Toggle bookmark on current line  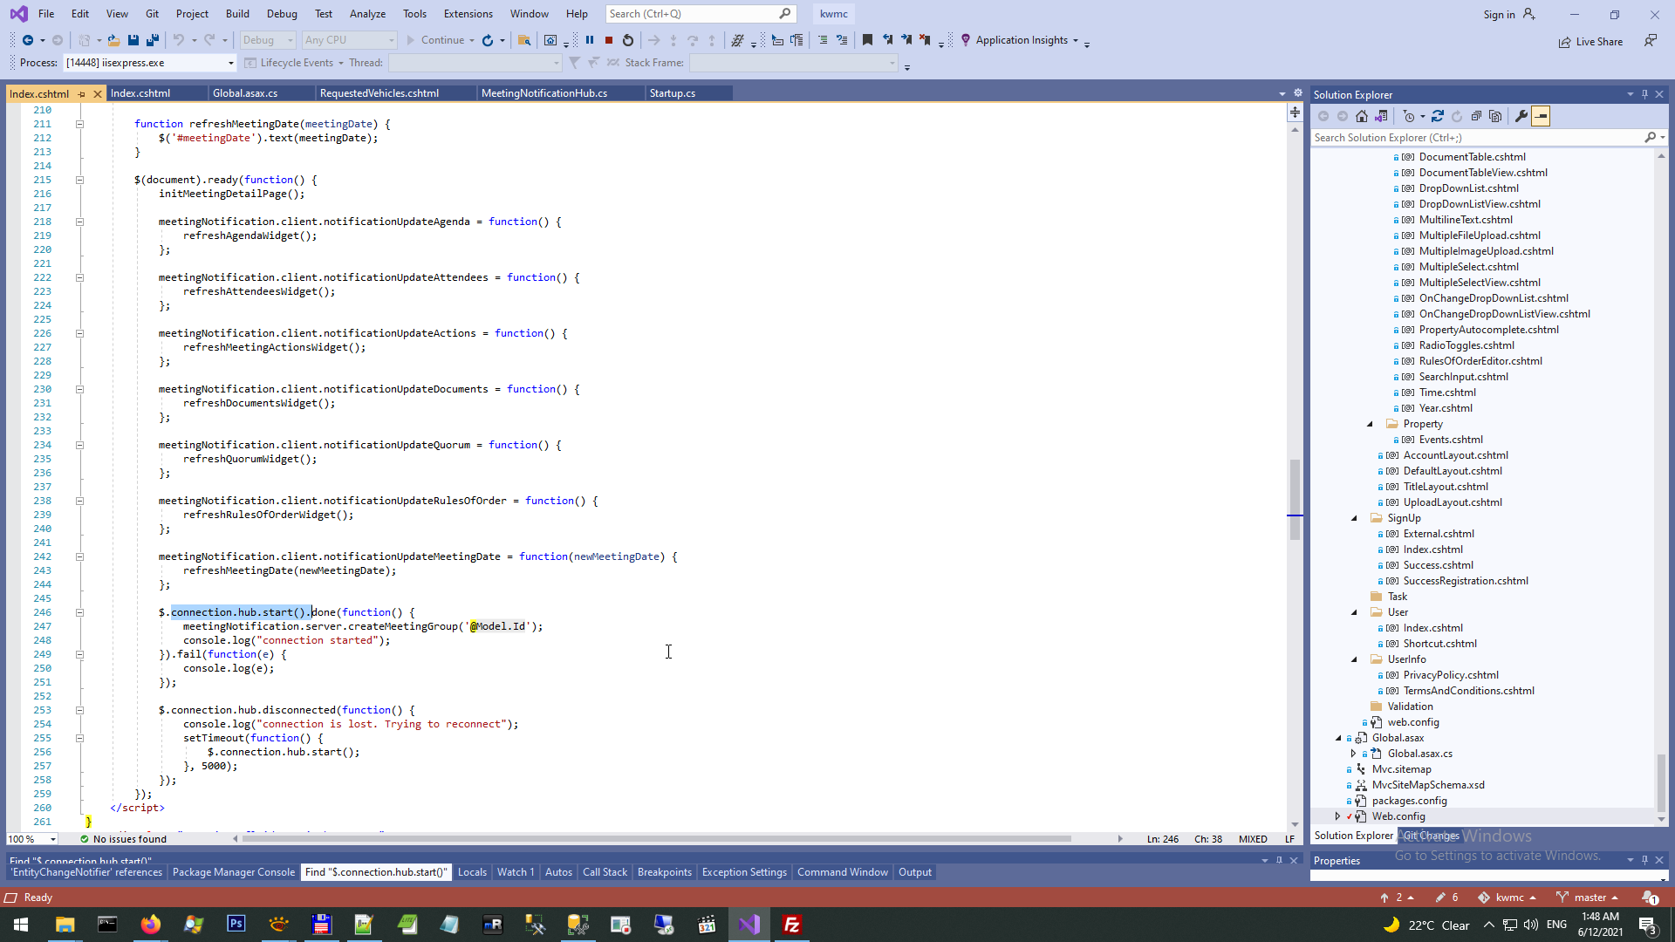[867, 40]
